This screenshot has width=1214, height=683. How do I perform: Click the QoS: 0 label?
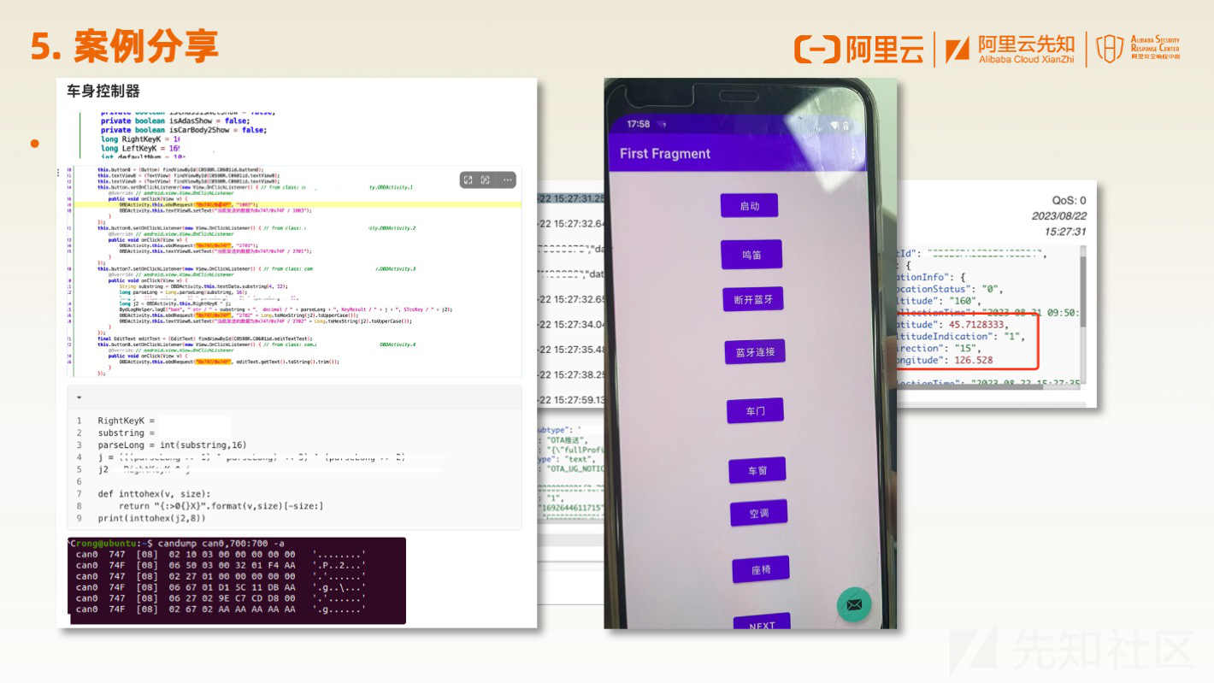pos(1070,200)
